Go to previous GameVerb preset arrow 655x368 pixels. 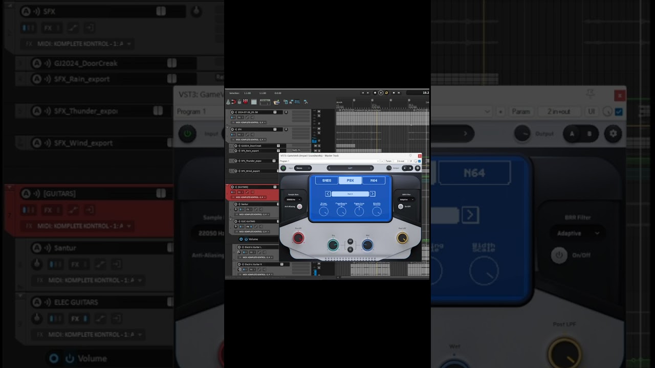pyautogui.click(x=330, y=168)
